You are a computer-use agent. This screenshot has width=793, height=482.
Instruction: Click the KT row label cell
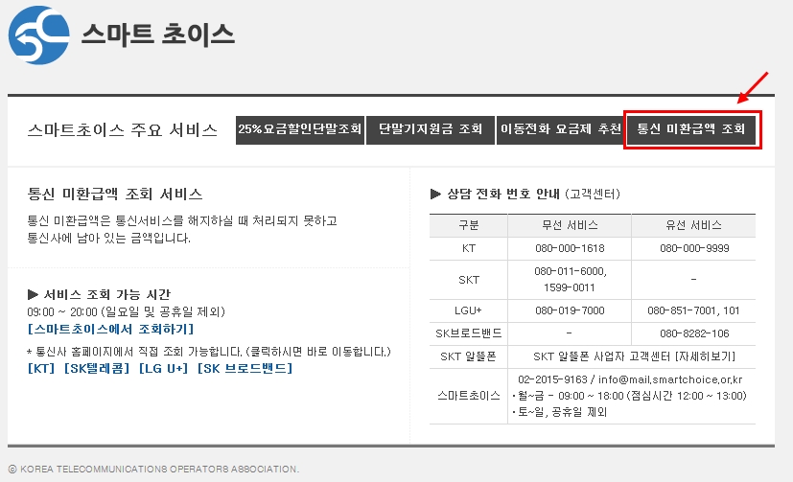coord(469,248)
